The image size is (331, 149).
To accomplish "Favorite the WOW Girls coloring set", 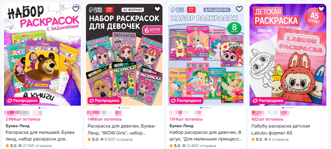I will click(157, 9).
